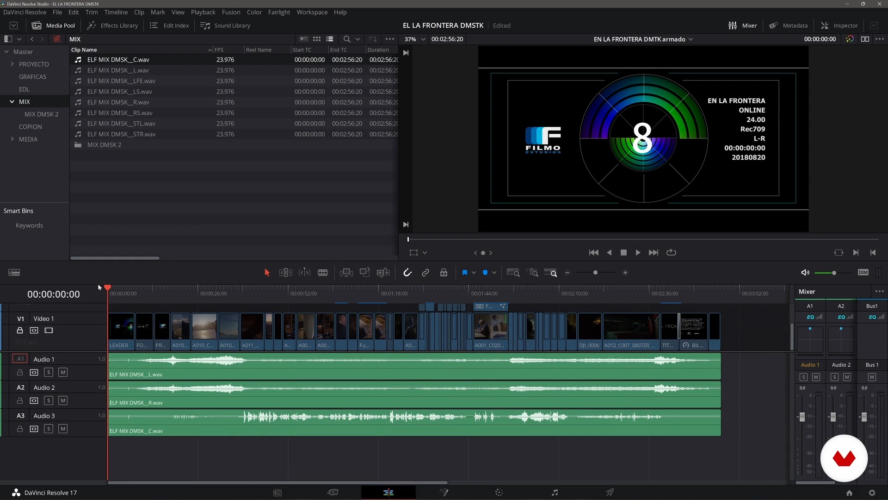Lock the Audio 3 track

click(20, 429)
